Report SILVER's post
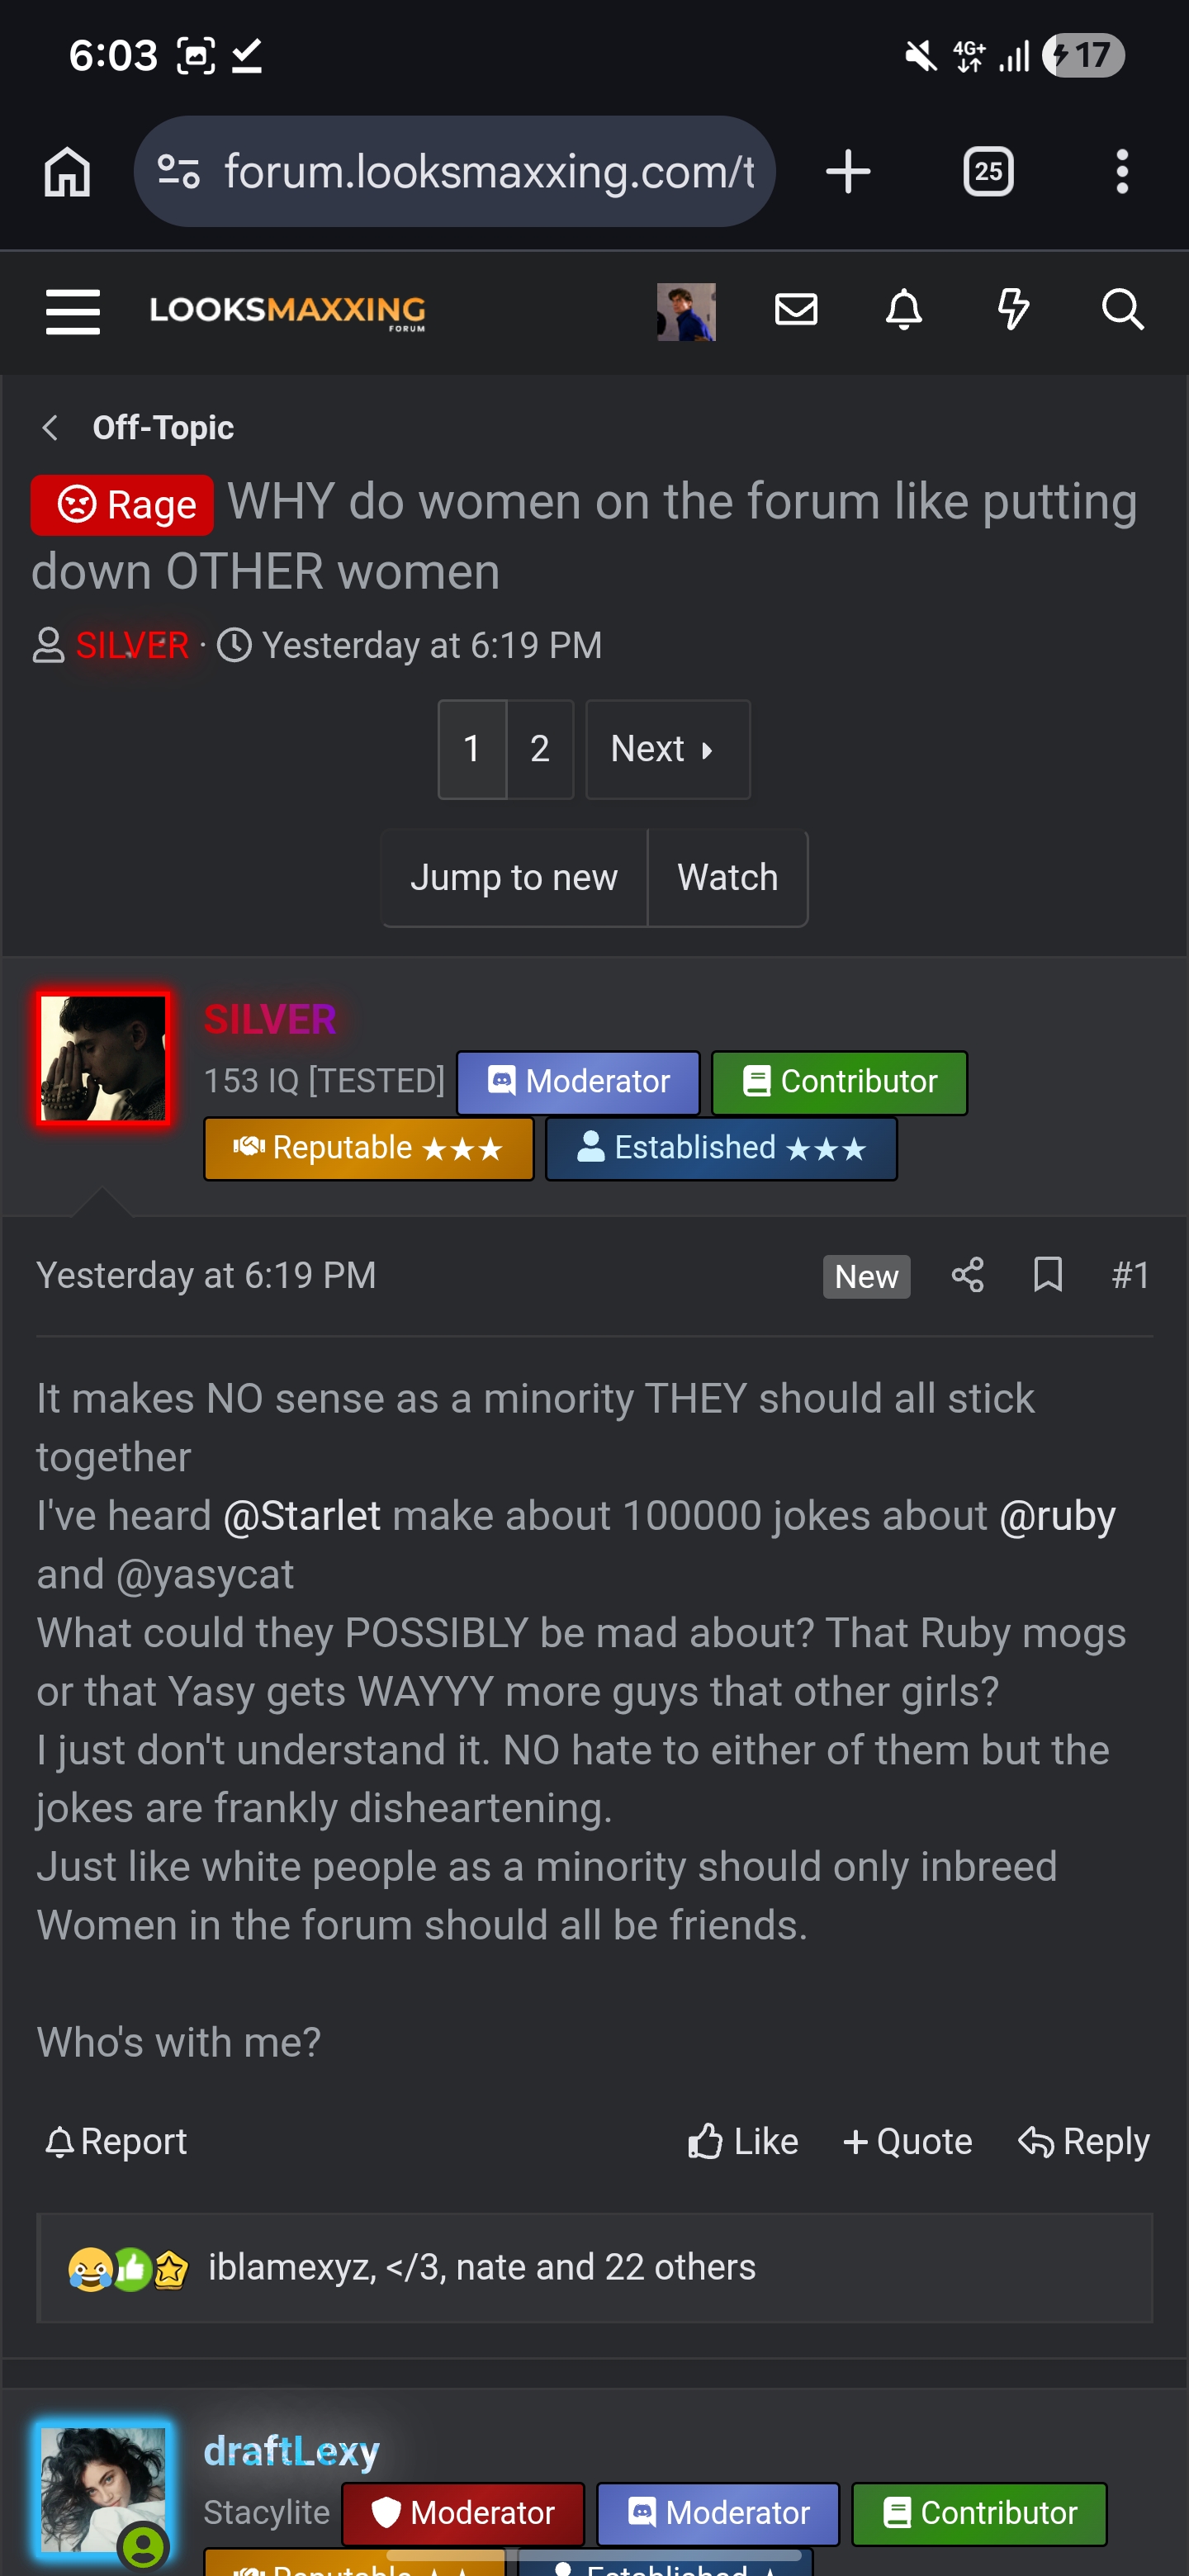 (116, 2141)
